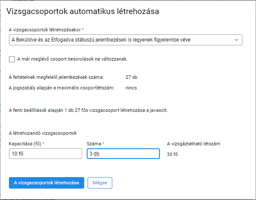This screenshot has height=200, width=256.
Task: Click into the Száma field showing 3 db
Action: click(123, 153)
